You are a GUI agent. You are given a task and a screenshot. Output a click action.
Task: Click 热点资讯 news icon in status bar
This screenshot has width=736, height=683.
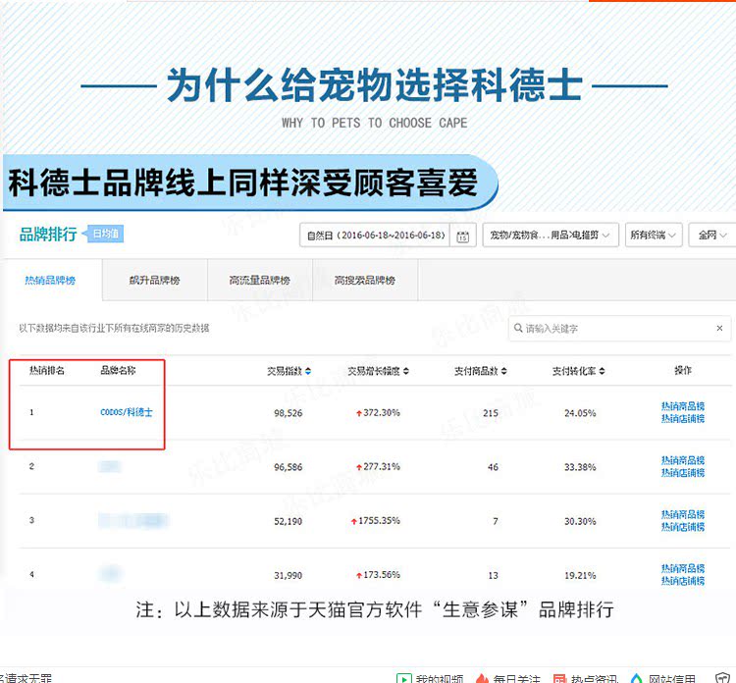coord(559,678)
